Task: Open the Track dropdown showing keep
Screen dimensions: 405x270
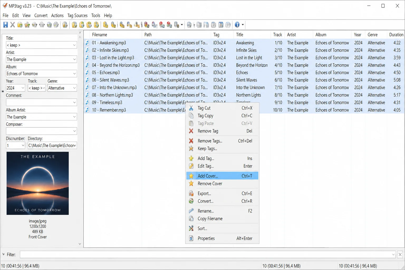Action: point(44,88)
